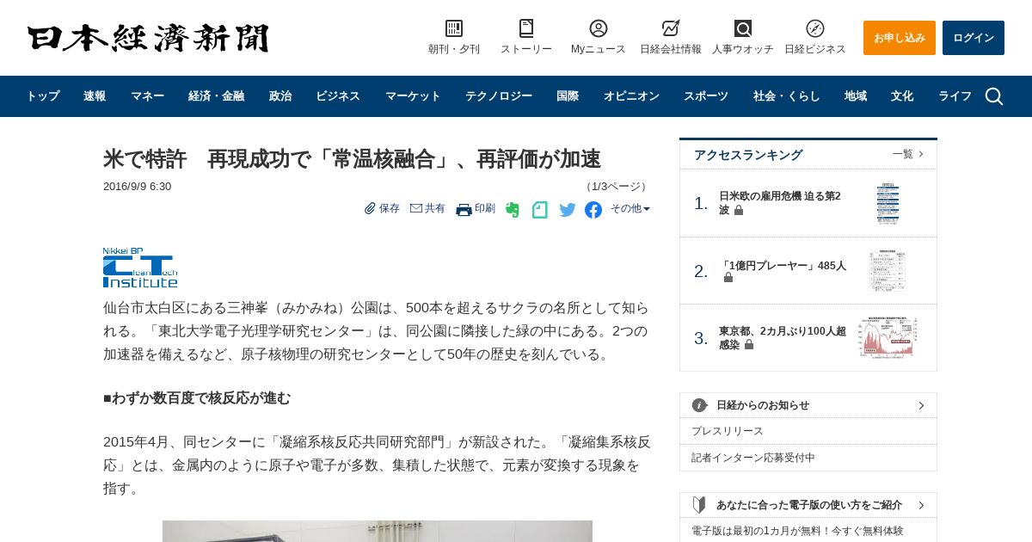The image size is (1032, 542).
Task: Open ranking article 日米欧の雇用危機 迫る第2波
Action: point(780,203)
